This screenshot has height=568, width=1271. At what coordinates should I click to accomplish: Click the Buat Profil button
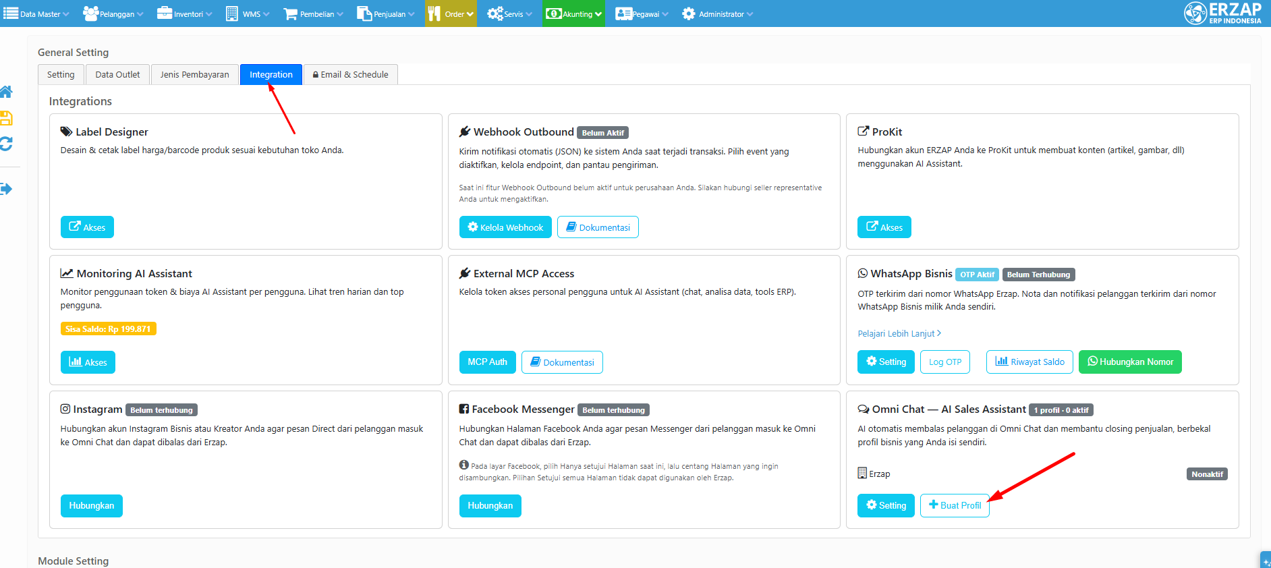coord(955,506)
